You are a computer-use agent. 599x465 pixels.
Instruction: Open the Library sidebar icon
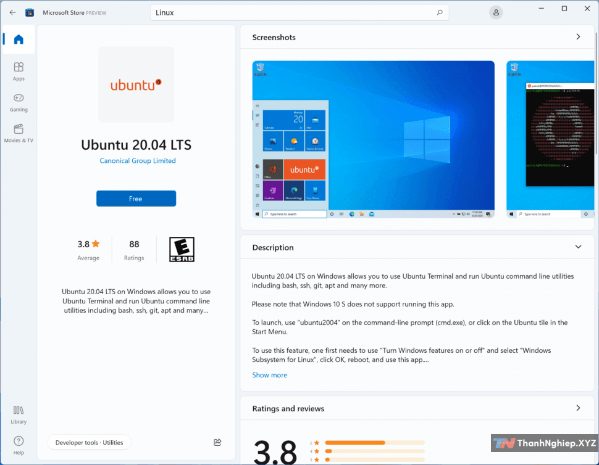[x=19, y=414]
